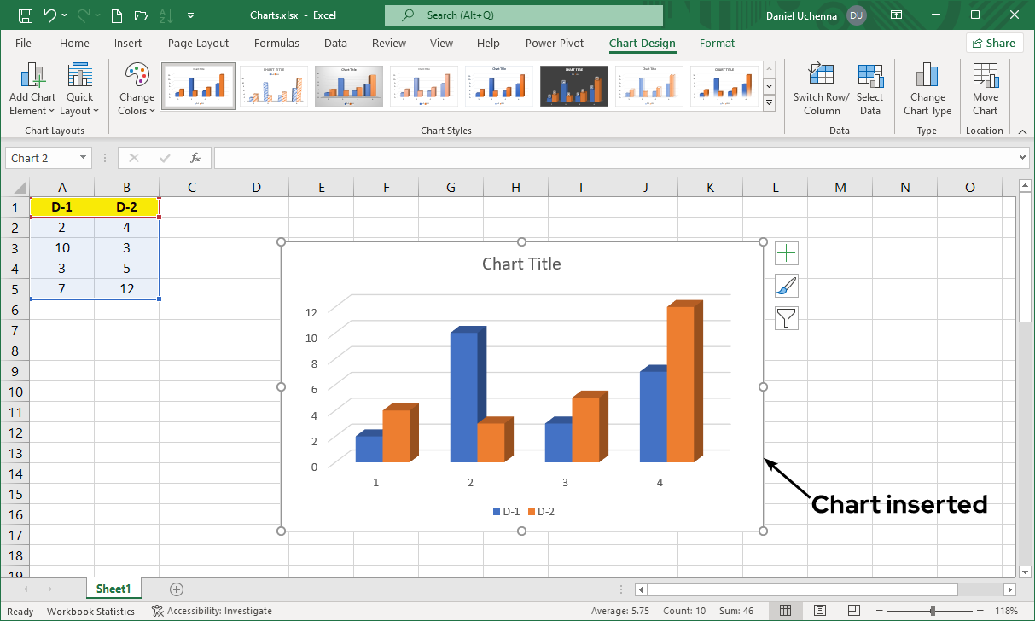The image size is (1035, 621).
Task: Open the Data ribbon tab
Action: click(335, 44)
